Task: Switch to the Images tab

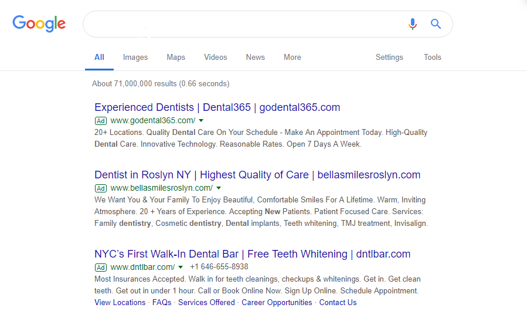Action: (x=135, y=57)
